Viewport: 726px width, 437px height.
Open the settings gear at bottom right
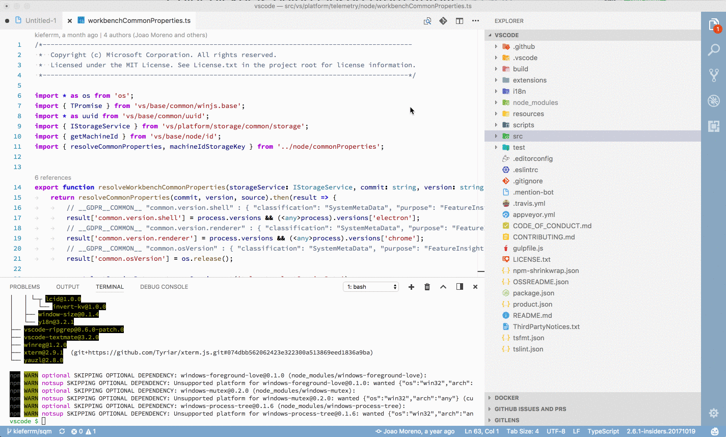713,413
